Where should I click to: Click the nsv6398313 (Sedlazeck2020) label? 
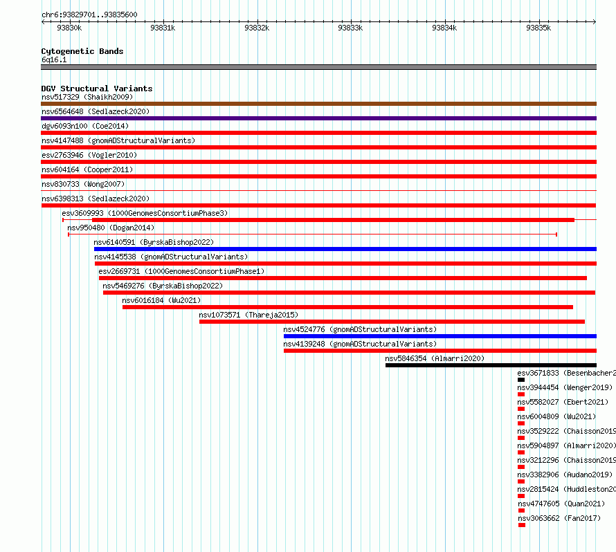(x=96, y=199)
